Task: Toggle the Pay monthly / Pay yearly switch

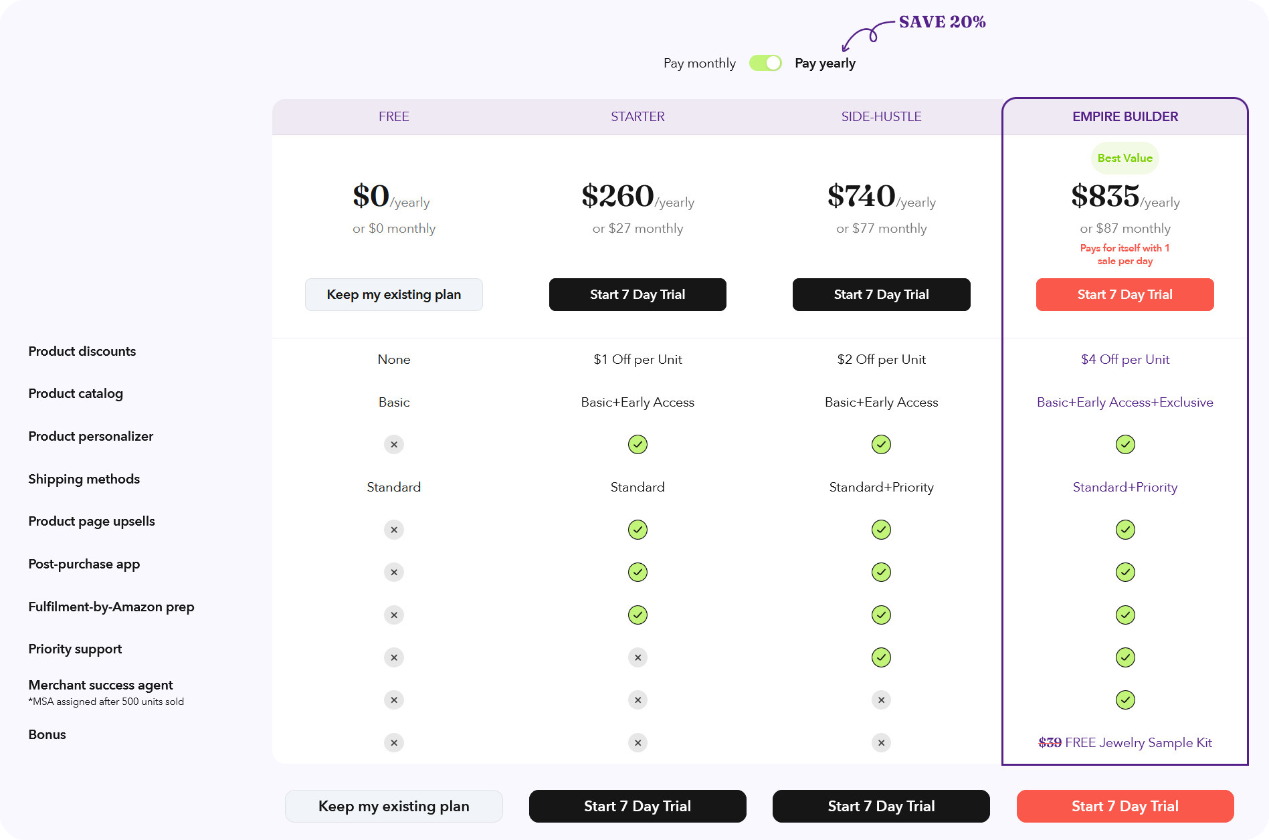Action: click(765, 63)
